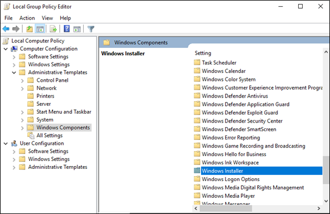
Task: Maximize the Local Group Policy Editor window
Action: 300,6
